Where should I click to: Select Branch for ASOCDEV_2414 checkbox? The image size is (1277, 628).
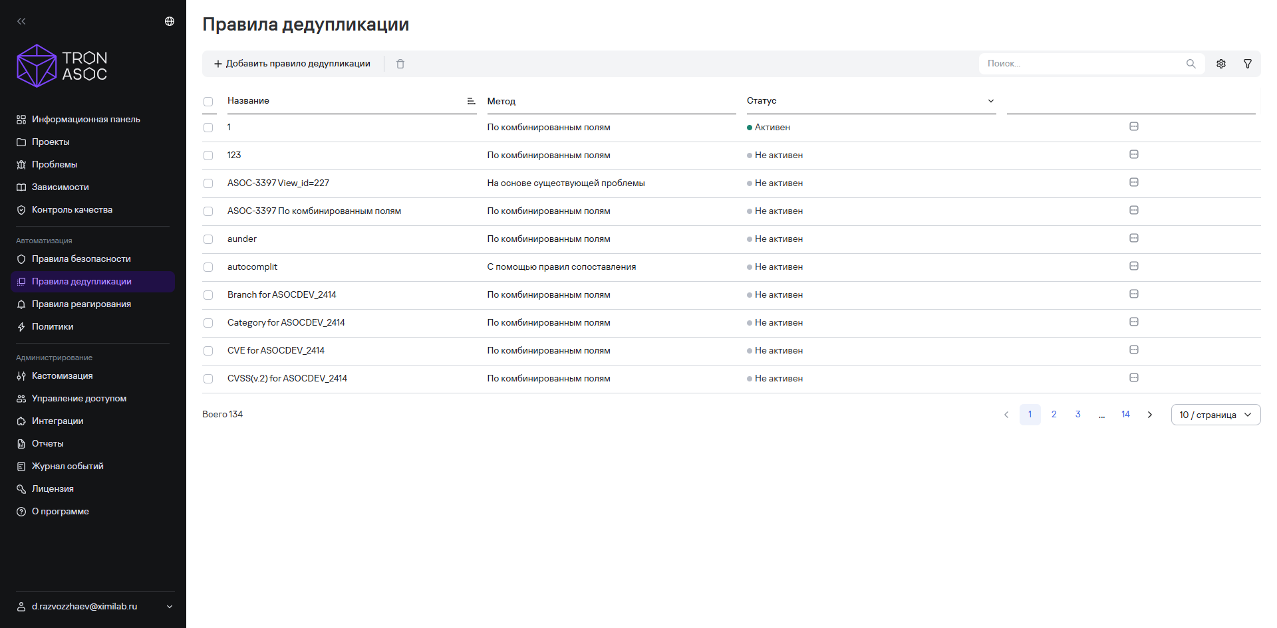208,295
